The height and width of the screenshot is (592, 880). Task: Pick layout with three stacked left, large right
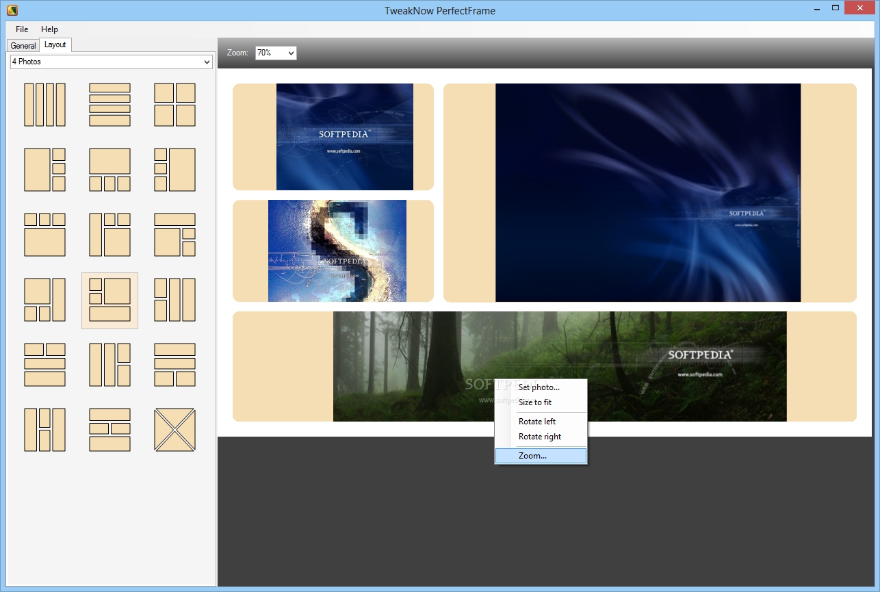pos(174,170)
